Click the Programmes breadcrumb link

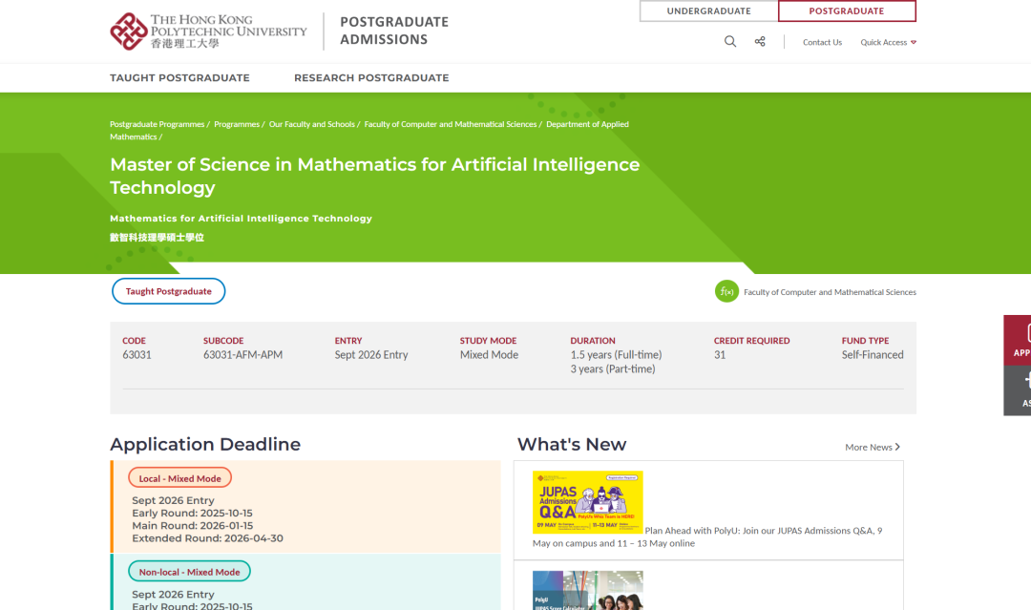(237, 124)
